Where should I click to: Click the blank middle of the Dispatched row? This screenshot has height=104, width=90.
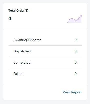(52, 51)
